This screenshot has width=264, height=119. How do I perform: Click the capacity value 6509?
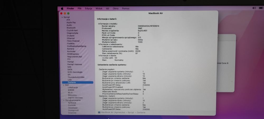138,51
